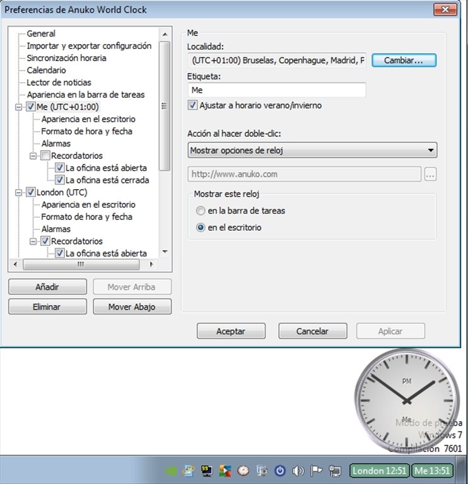The height and width of the screenshot is (484, 468).
Task: Open Lector de noticias settings
Action: (x=59, y=83)
